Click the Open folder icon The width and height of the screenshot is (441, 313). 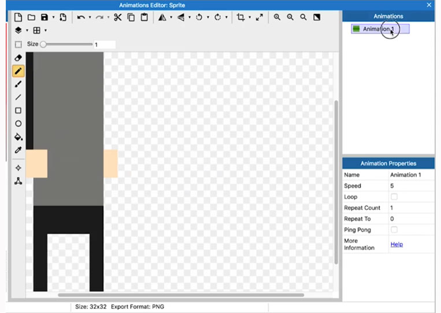(x=31, y=17)
